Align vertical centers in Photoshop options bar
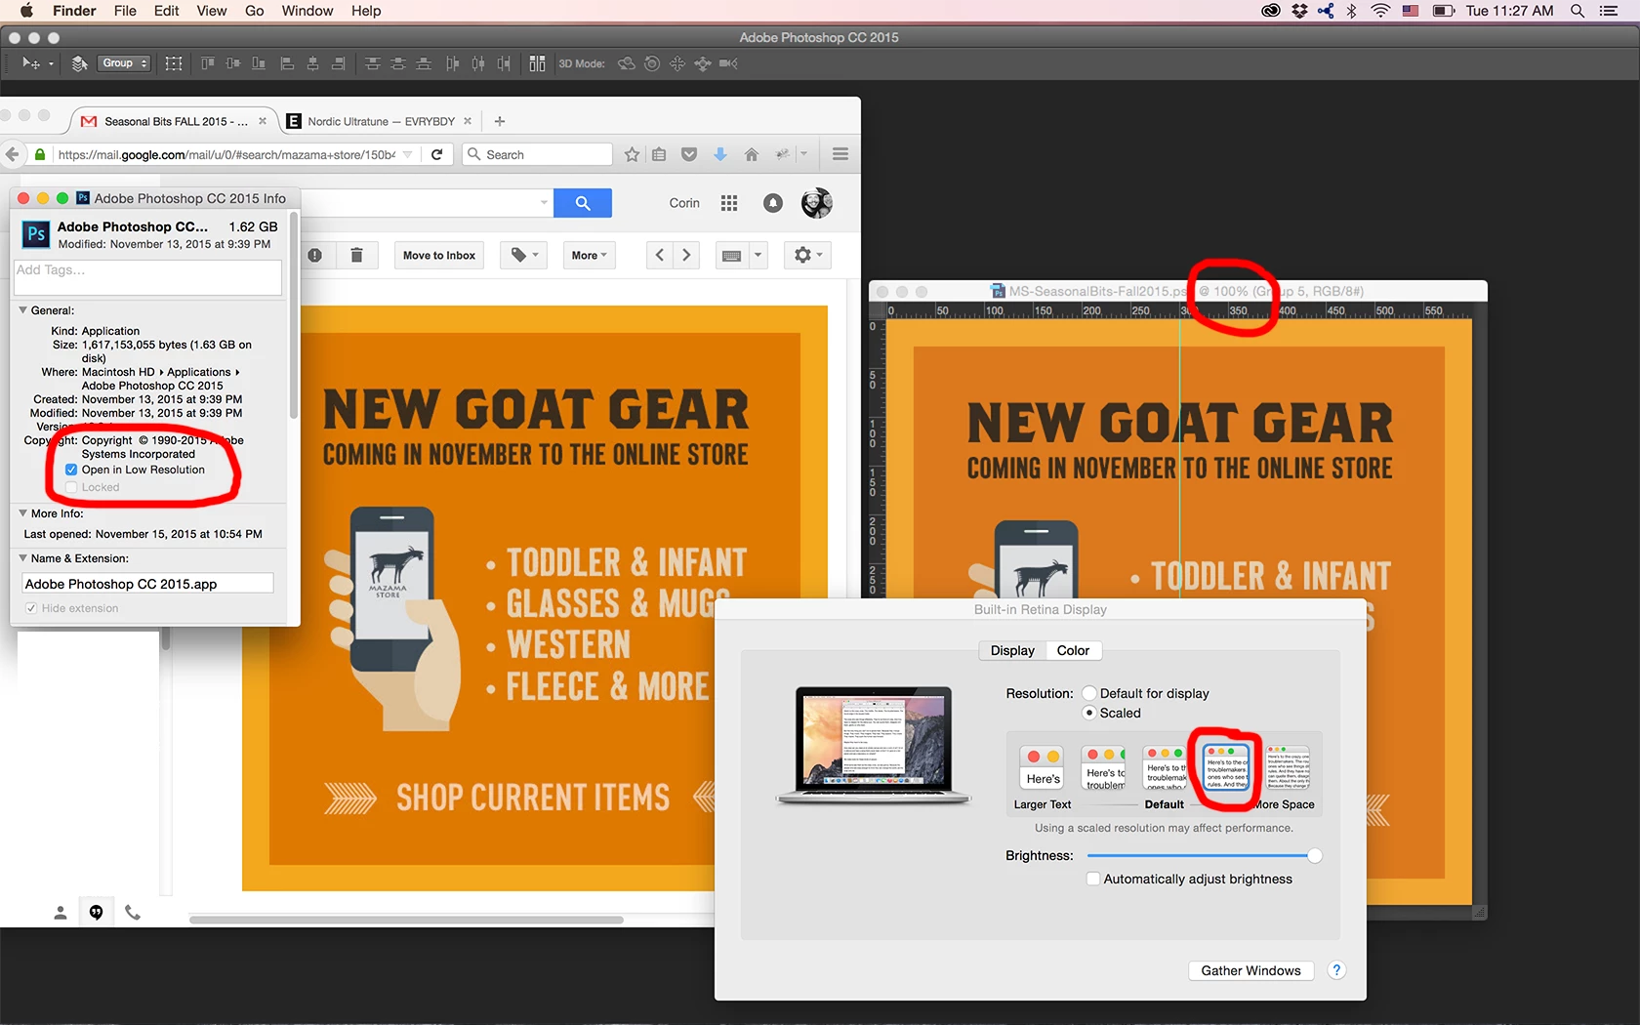 (x=233, y=63)
